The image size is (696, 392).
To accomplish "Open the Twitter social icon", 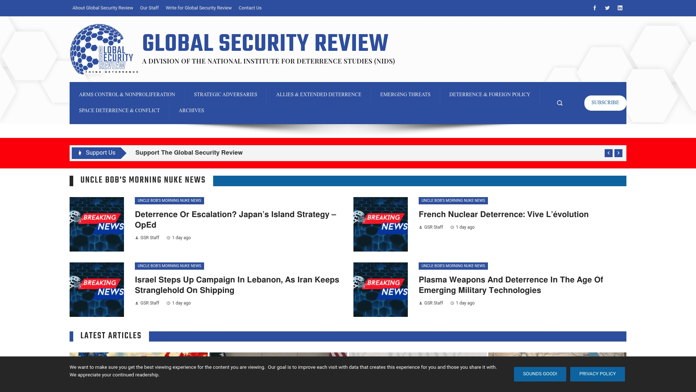I will (607, 8).
